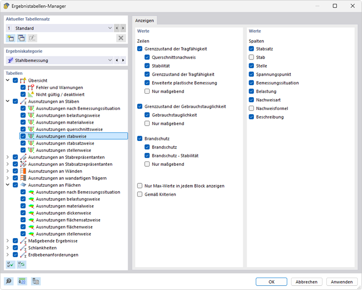Click the copy table set icon
The image size is (362, 290).
[x=21, y=38]
